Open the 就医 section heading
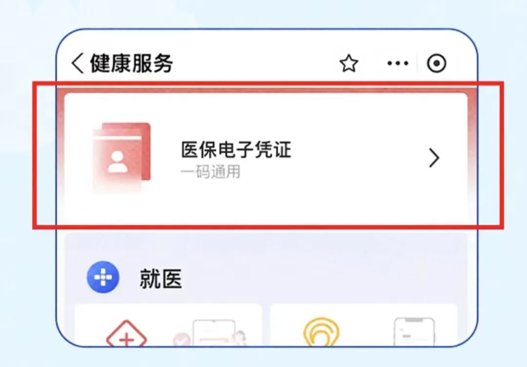Image resolution: width=527 pixels, height=367 pixels. (x=161, y=279)
